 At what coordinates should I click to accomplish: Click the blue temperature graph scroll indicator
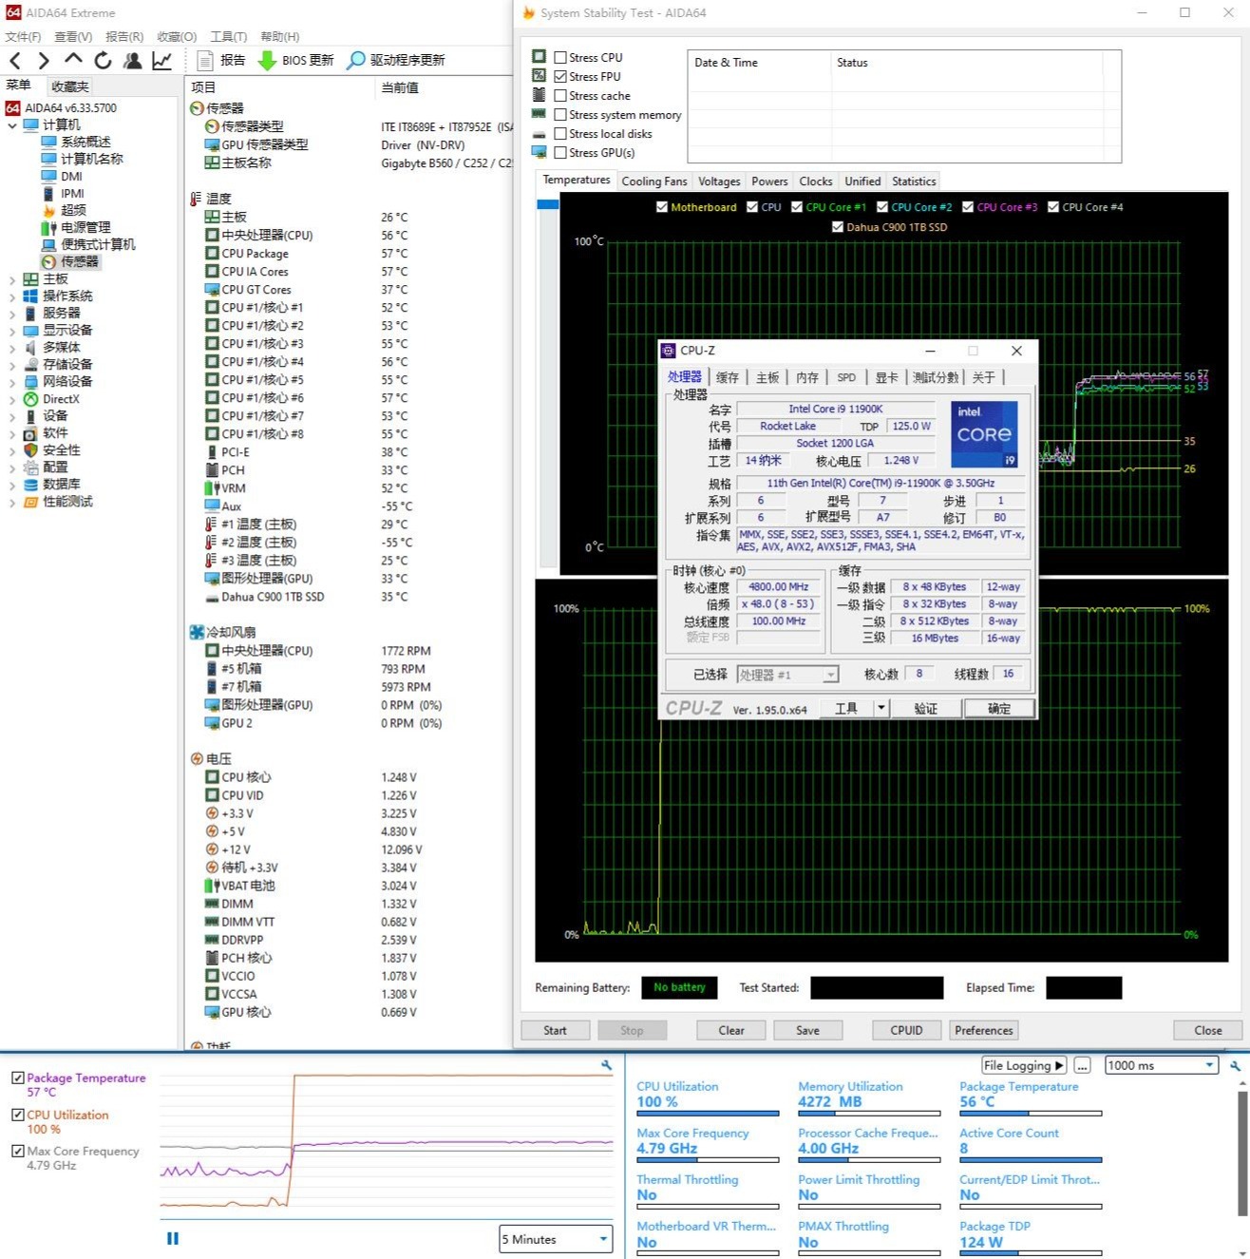(x=547, y=204)
